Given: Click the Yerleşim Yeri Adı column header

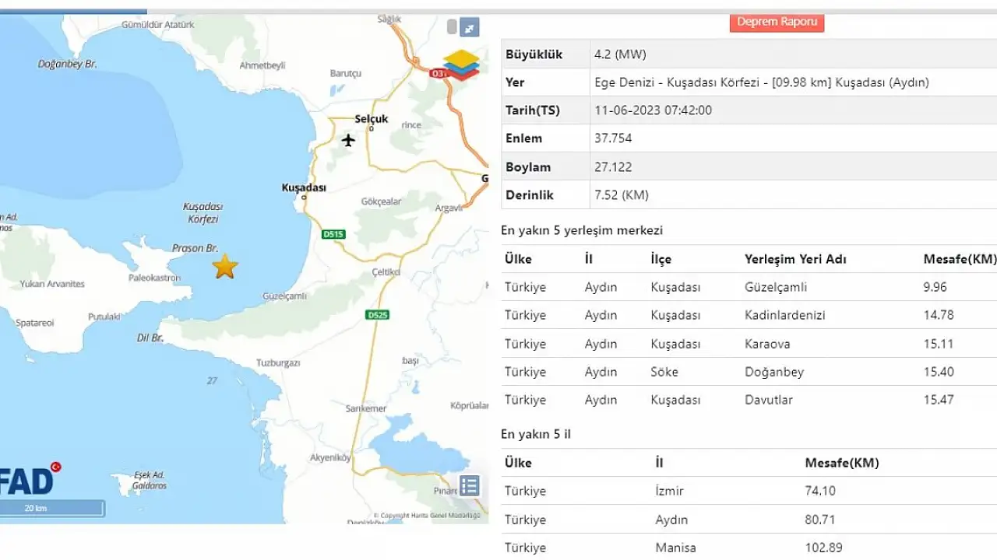Looking at the screenshot, I should (x=795, y=259).
